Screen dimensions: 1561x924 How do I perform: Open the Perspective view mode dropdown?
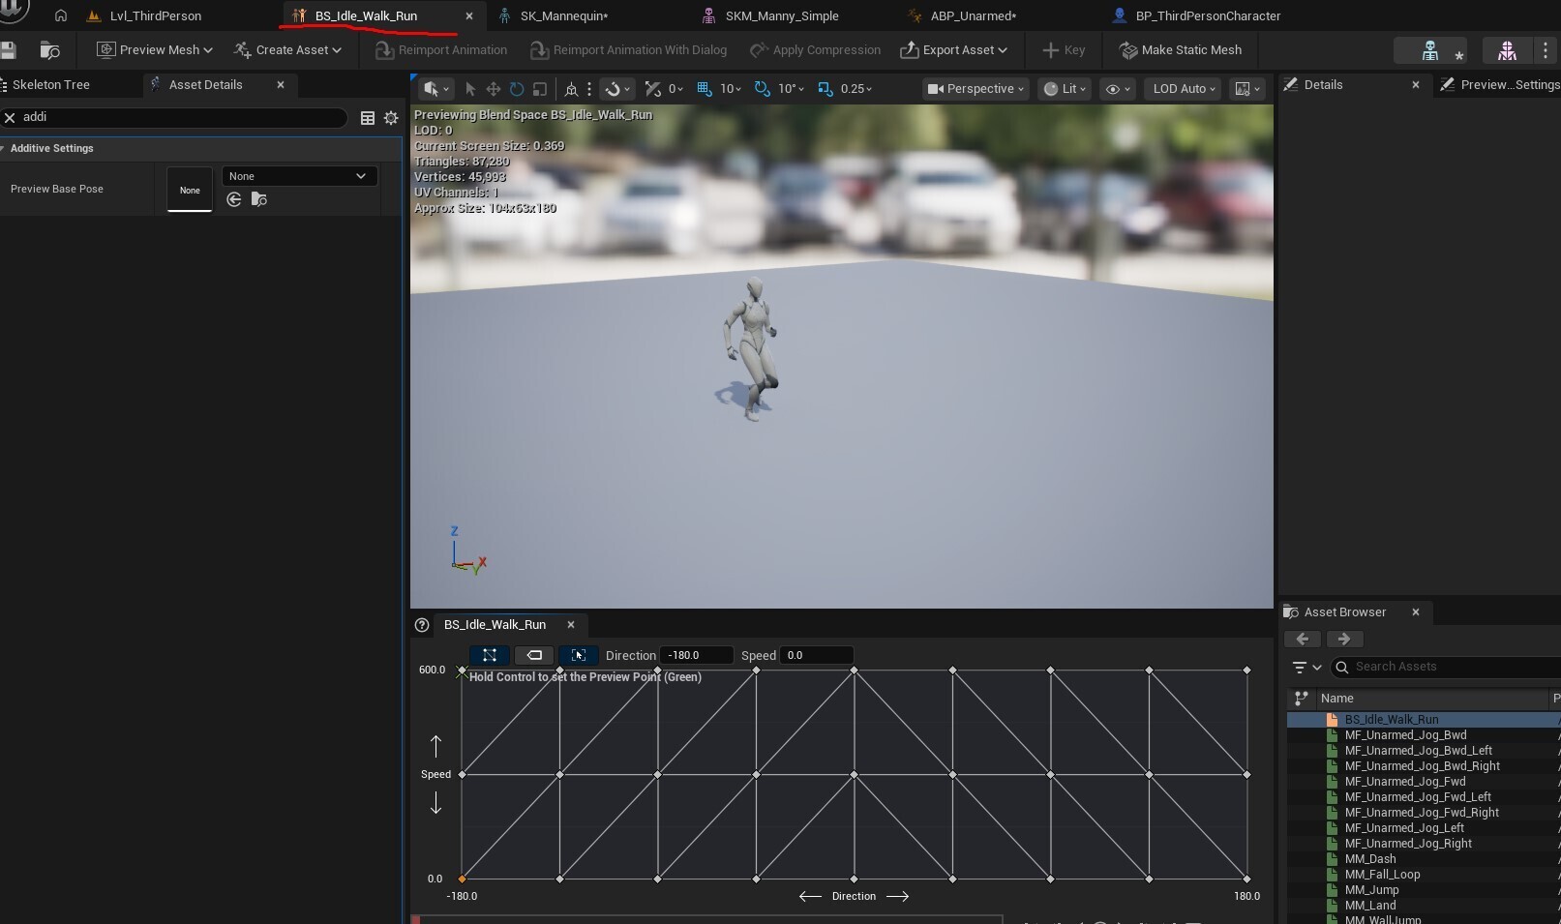tap(976, 89)
